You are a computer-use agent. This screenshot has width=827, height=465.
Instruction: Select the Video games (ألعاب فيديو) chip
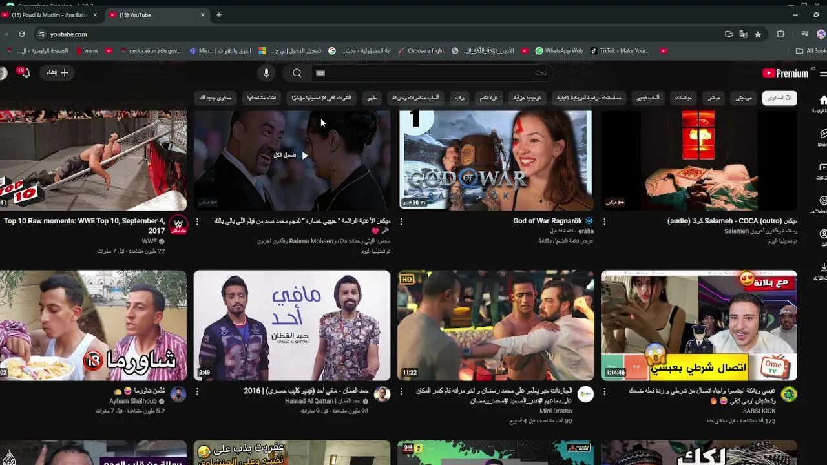click(648, 98)
